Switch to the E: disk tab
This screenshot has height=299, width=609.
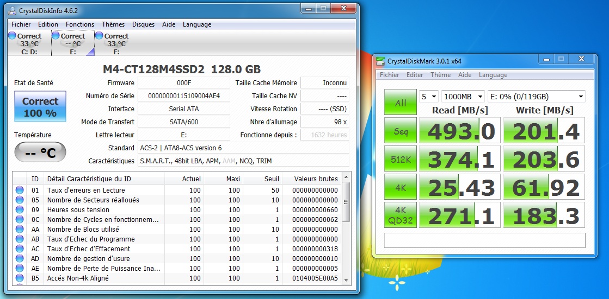(73, 43)
